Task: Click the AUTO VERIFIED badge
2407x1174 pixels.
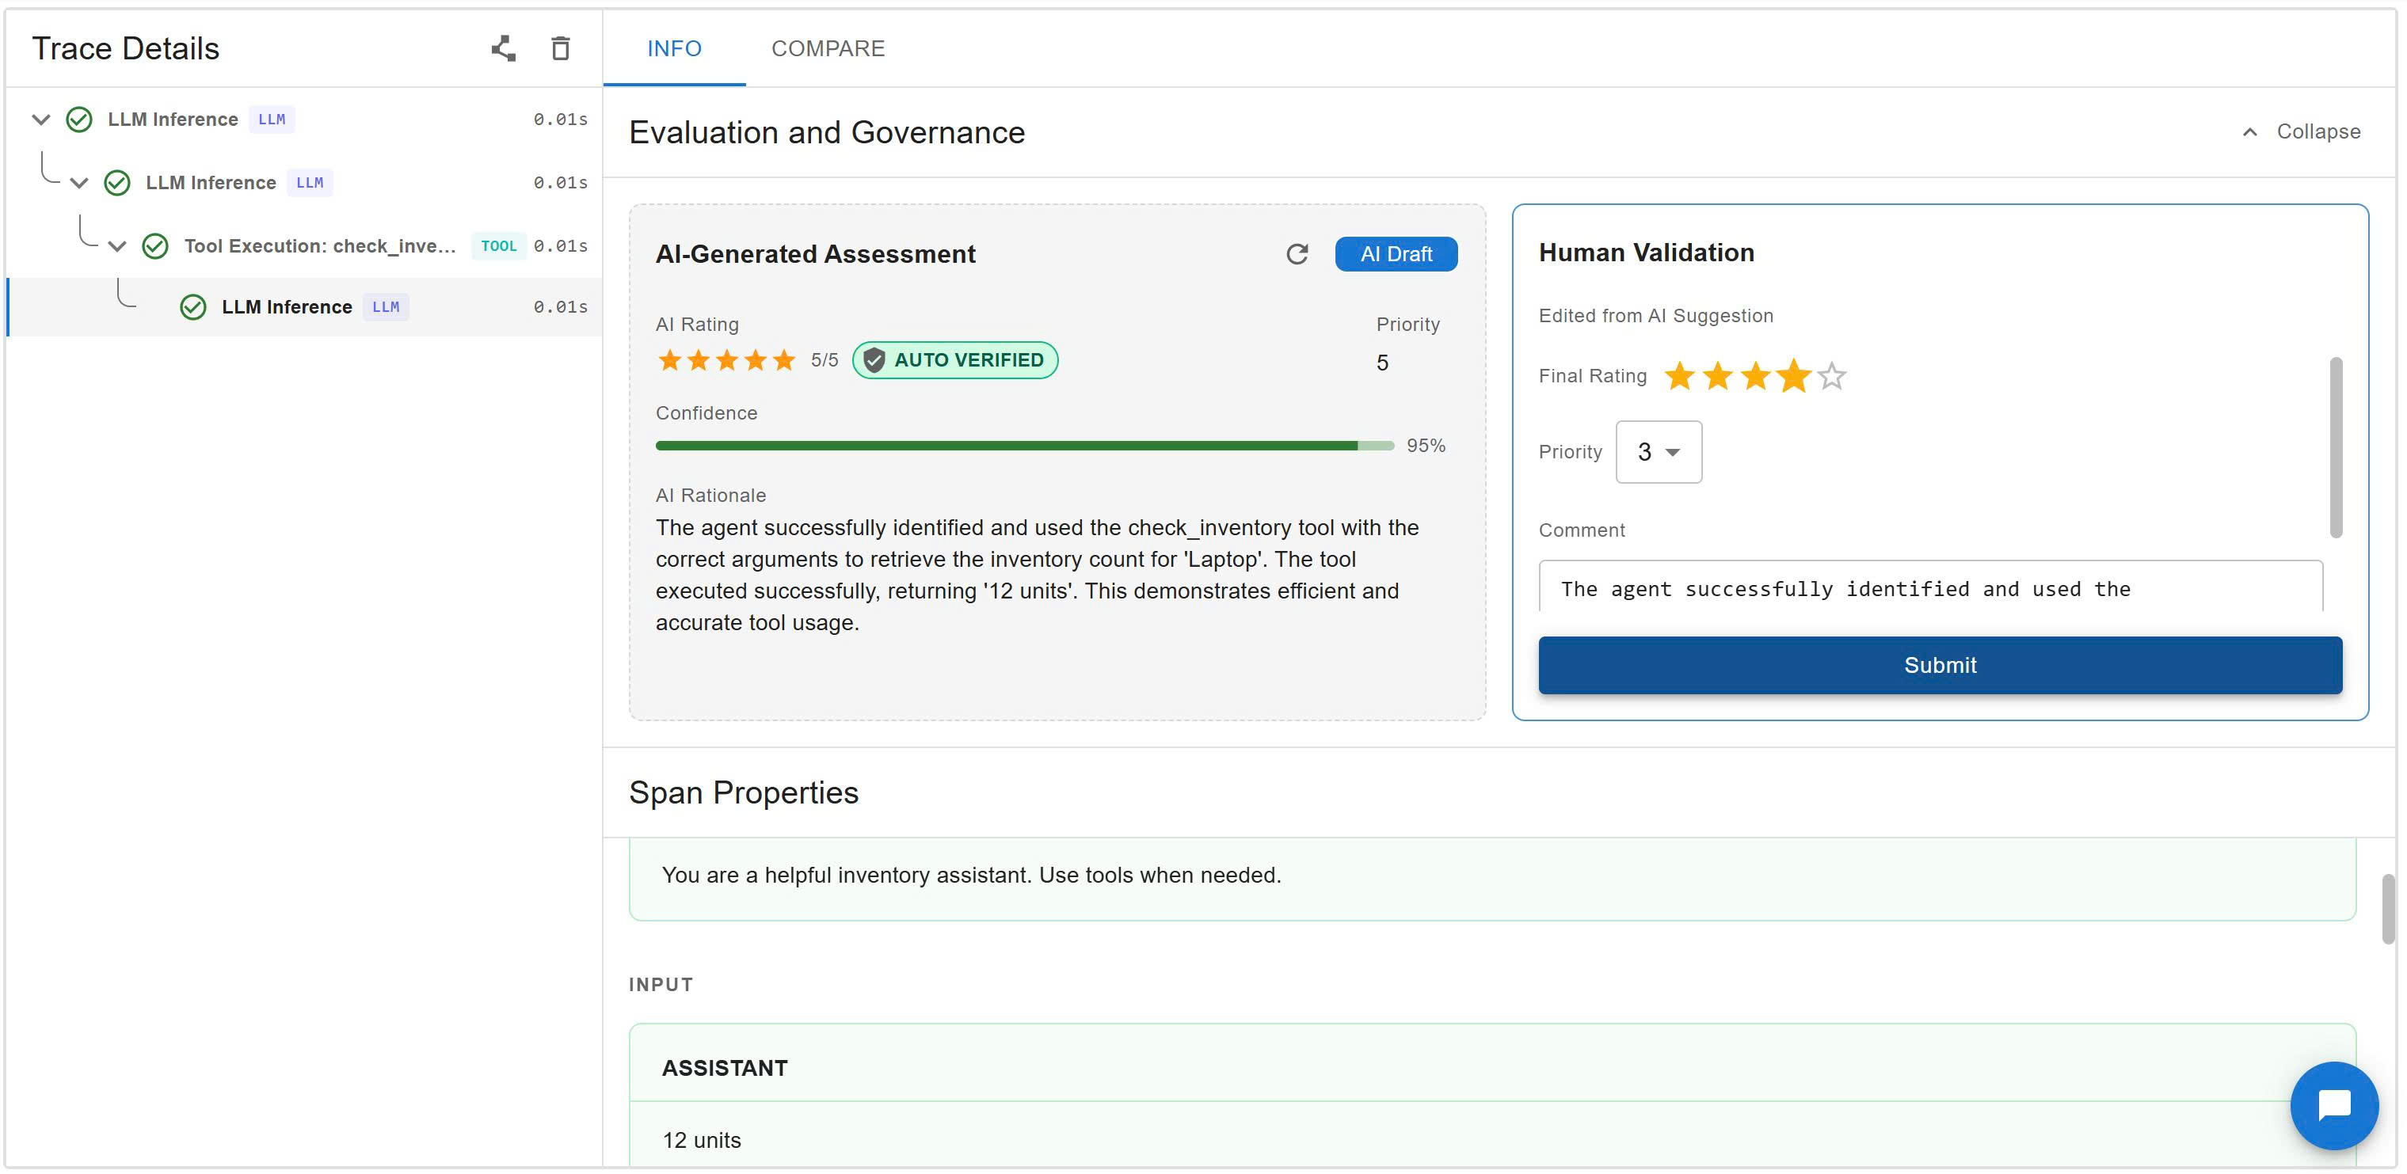Action: tap(955, 360)
